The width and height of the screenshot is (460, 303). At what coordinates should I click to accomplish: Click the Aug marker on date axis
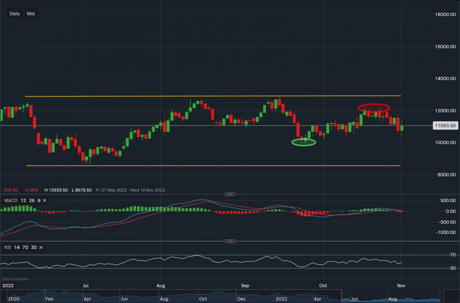161,286
